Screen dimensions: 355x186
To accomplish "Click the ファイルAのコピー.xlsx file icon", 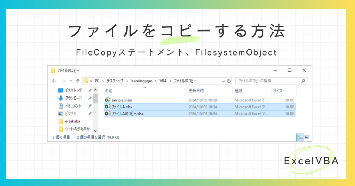I will [x=107, y=113].
